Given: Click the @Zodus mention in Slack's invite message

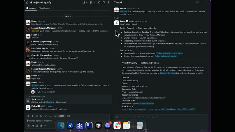Looking at the screenshot, I should tap(49, 102).
